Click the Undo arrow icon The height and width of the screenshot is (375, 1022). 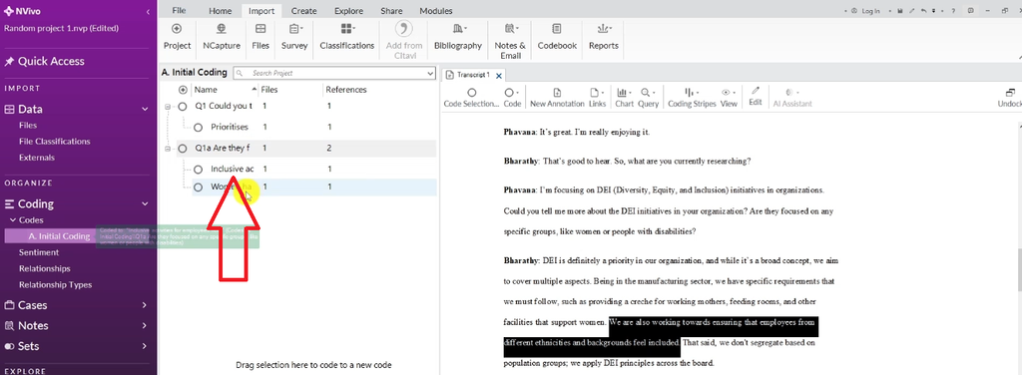click(x=923, y=11)
